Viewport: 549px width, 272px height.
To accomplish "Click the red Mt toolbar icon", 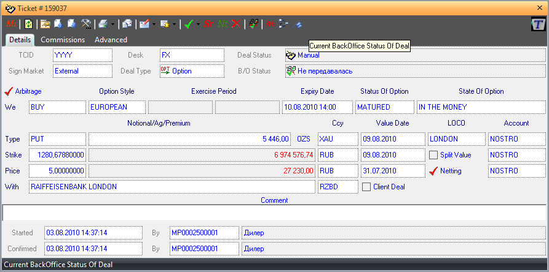I will coord(11,24).
